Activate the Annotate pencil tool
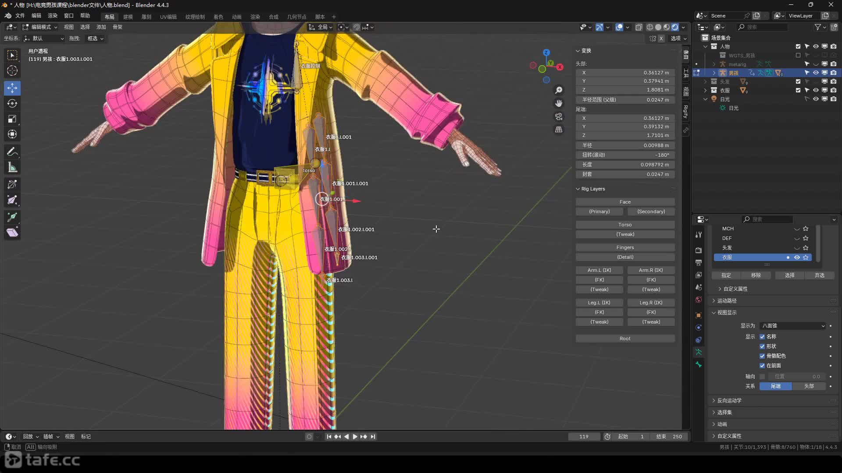Image resolution: width=842 pixels, height=473 pixels. [x=12, y=152]
